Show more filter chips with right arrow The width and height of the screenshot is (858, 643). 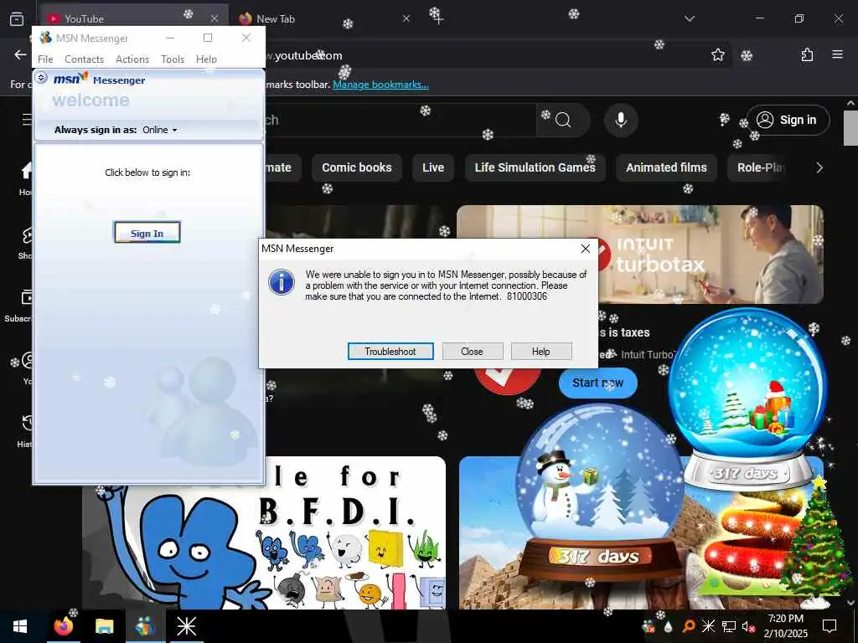pos(819,167)
